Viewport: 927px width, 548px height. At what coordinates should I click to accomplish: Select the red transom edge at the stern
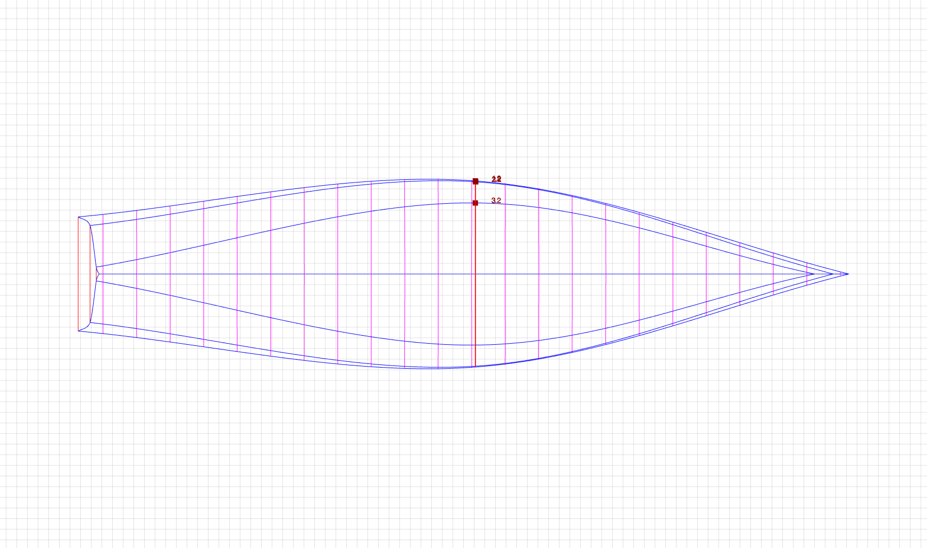79,274
